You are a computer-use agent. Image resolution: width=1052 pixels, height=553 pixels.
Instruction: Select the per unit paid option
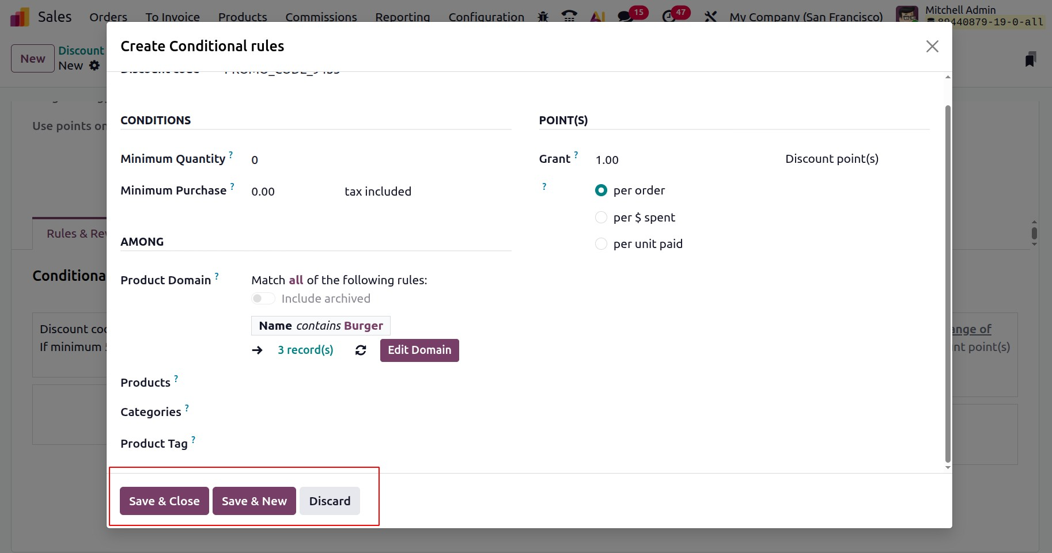[x=601, y=244]
